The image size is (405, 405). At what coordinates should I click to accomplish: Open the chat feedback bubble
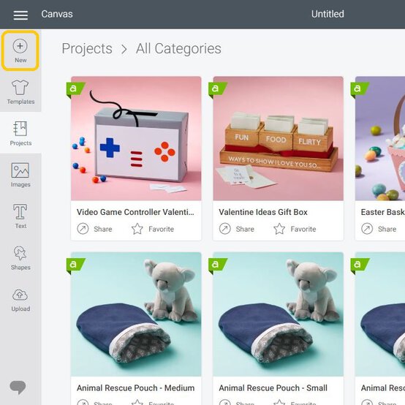click(x=18, y=387)
